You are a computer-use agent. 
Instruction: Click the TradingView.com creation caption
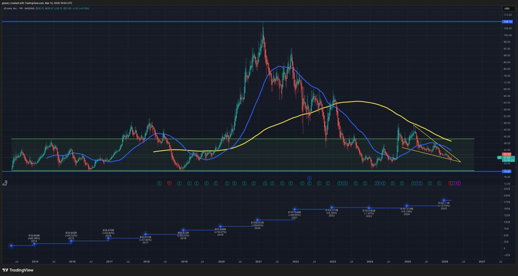(x=37, y=3)
